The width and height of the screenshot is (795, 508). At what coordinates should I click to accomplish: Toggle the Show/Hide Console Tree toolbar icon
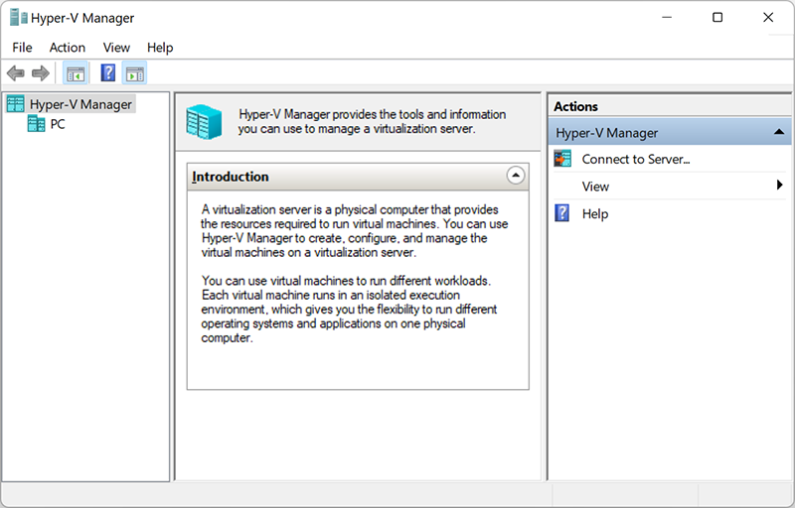click(75, 73)
